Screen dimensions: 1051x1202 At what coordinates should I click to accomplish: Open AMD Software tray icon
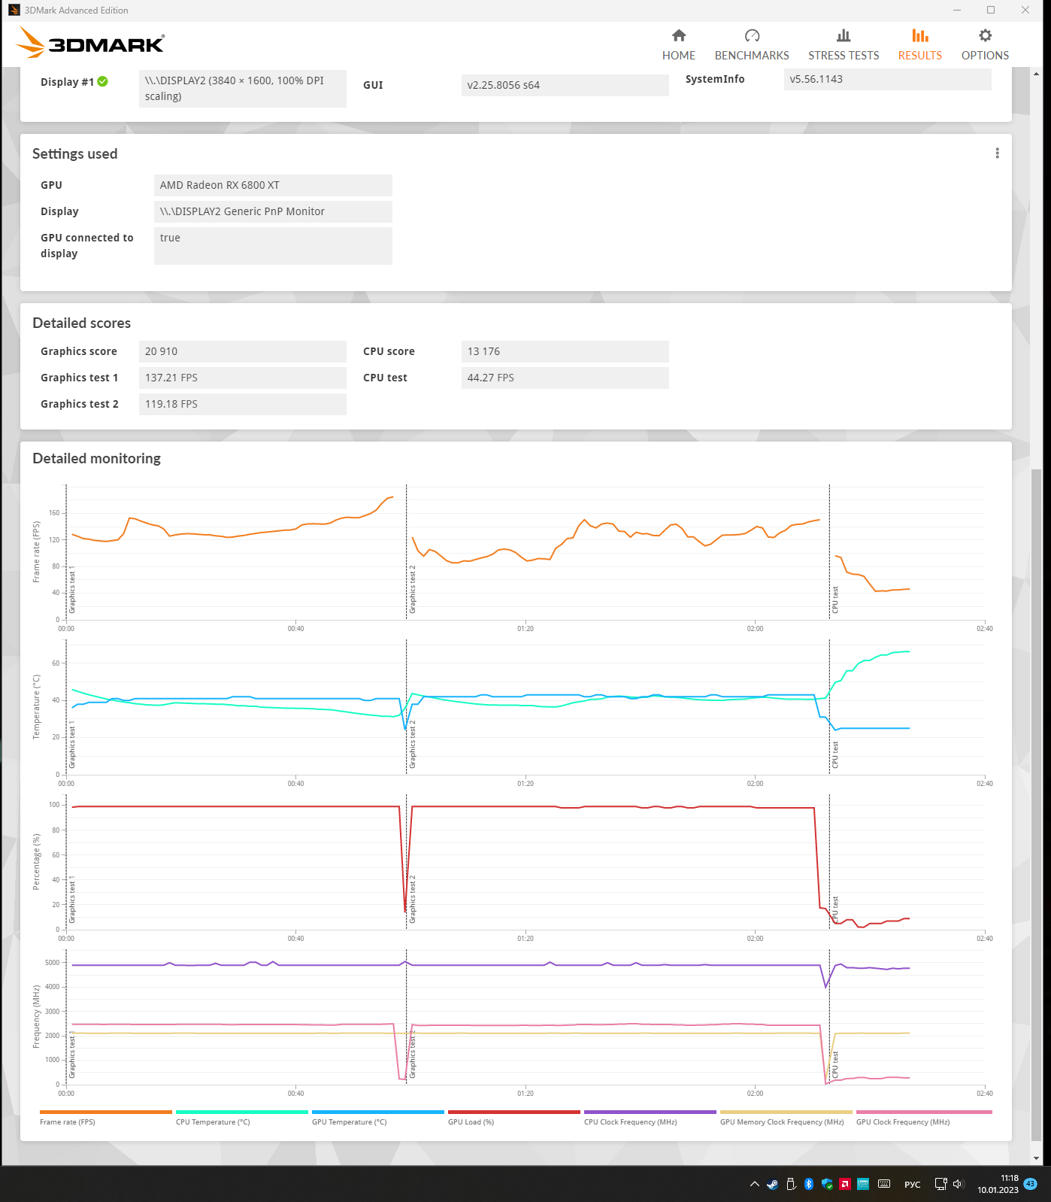[x=845, y=1184]
